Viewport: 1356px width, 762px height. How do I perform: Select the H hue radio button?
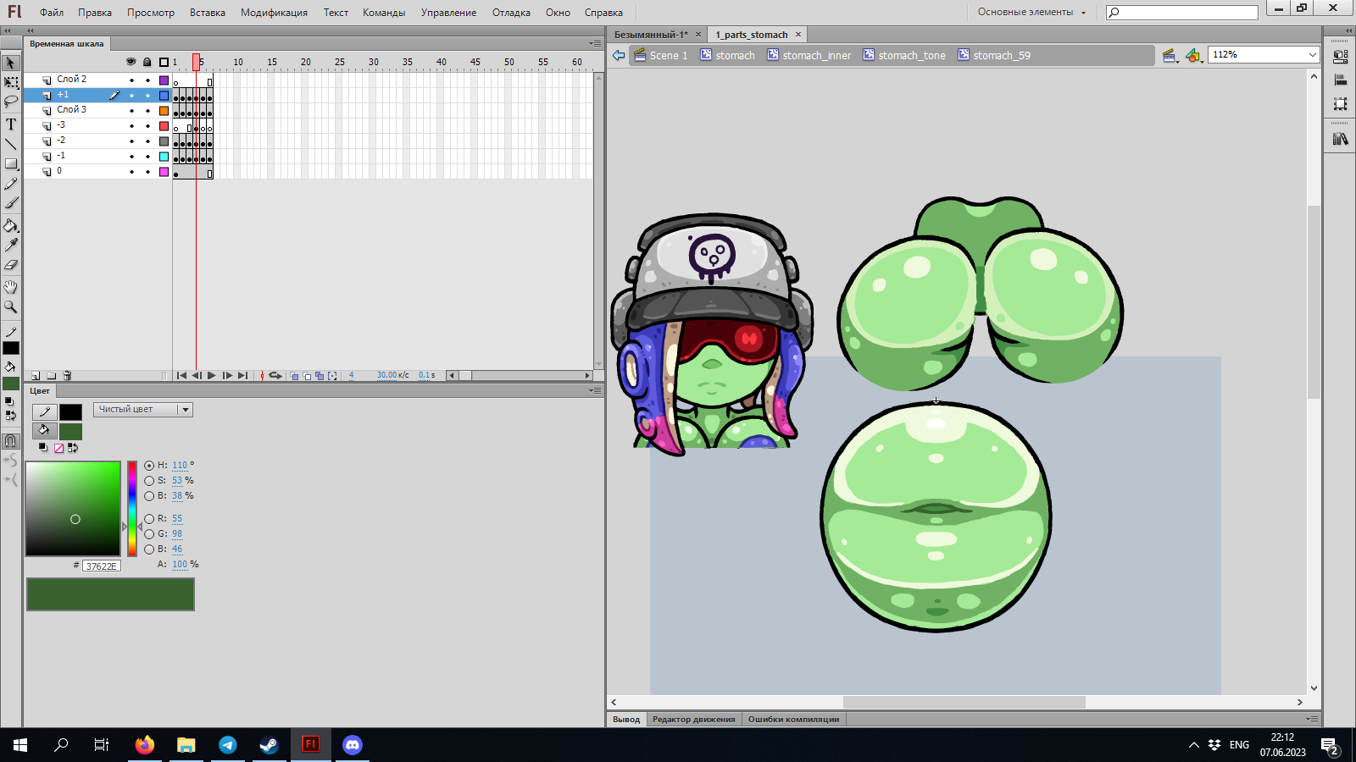coord(149,466)
